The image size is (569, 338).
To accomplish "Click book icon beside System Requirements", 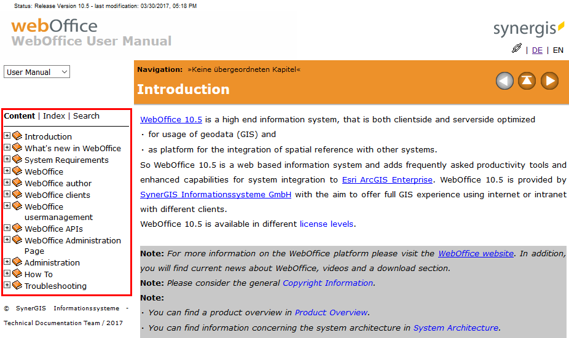I will click(x=17, y=159).
